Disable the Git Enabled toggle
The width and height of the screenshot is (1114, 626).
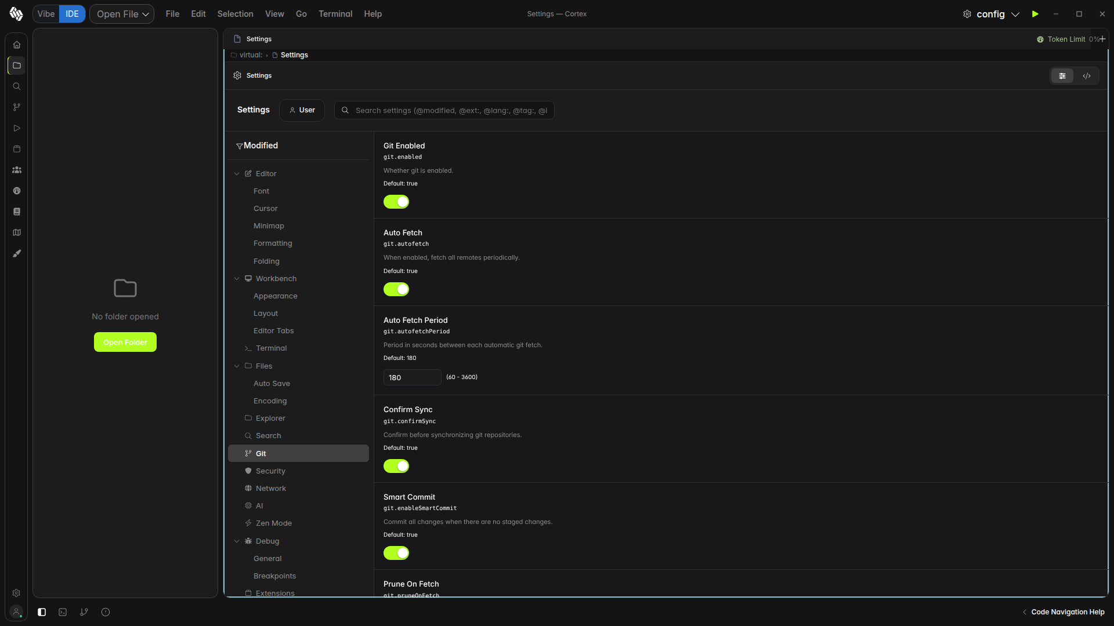coord(396,202)
